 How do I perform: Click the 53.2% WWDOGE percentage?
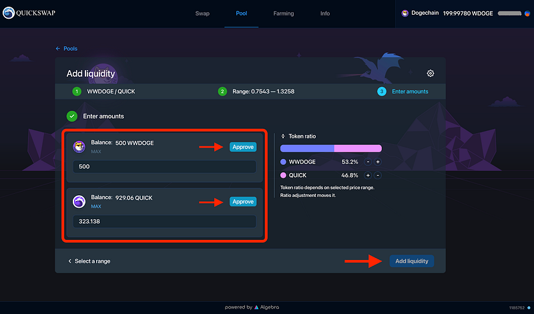point(350,162)
